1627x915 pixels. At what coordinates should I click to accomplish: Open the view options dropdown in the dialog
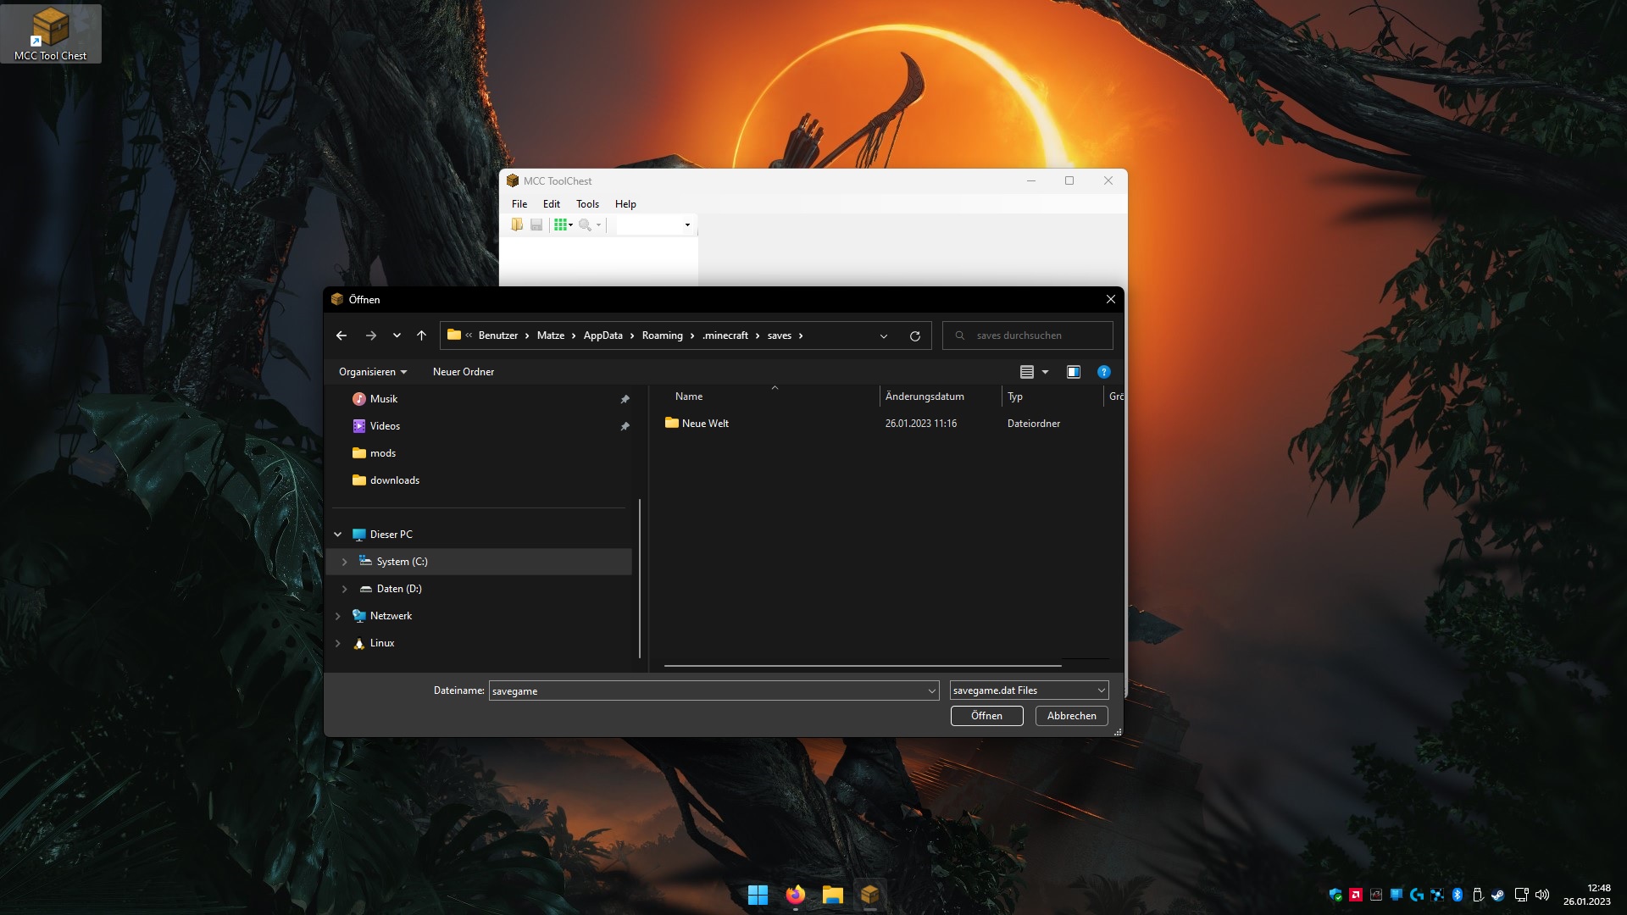(1045, 372)
